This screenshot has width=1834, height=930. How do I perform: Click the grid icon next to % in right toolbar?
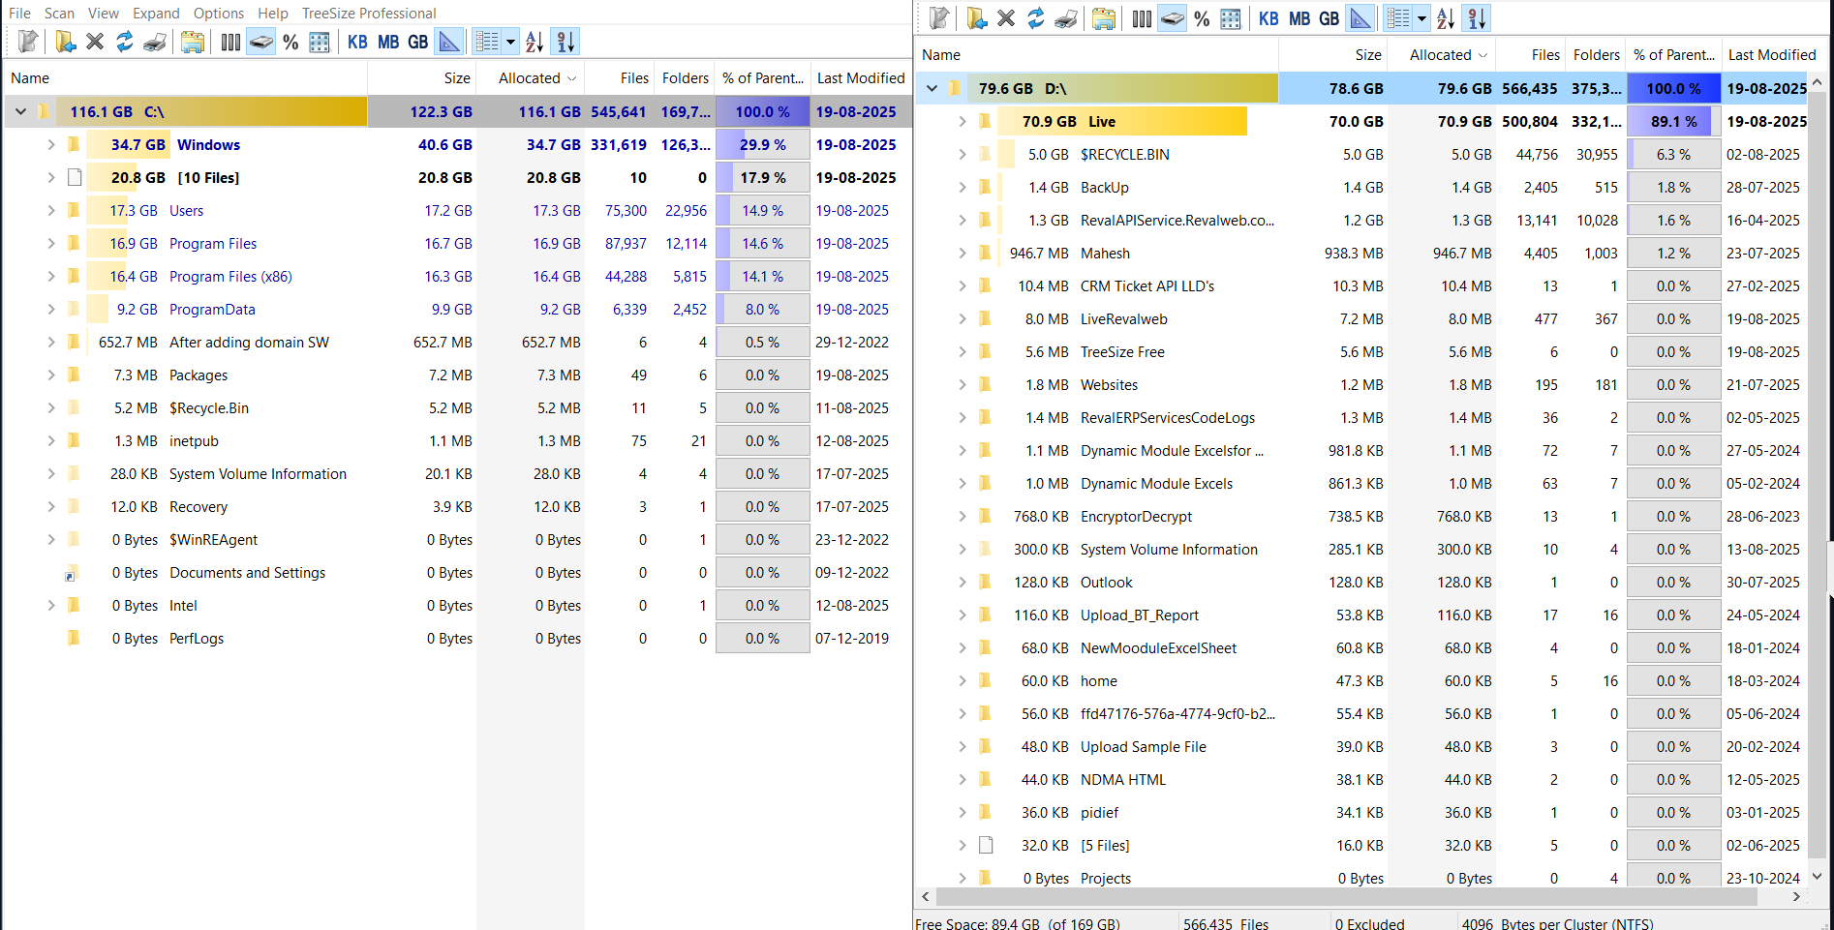click(1231, 18)
